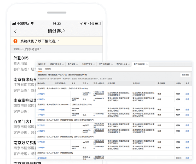
Task: Open the 吴玉明的店 customer link
Action: [42, 158]
